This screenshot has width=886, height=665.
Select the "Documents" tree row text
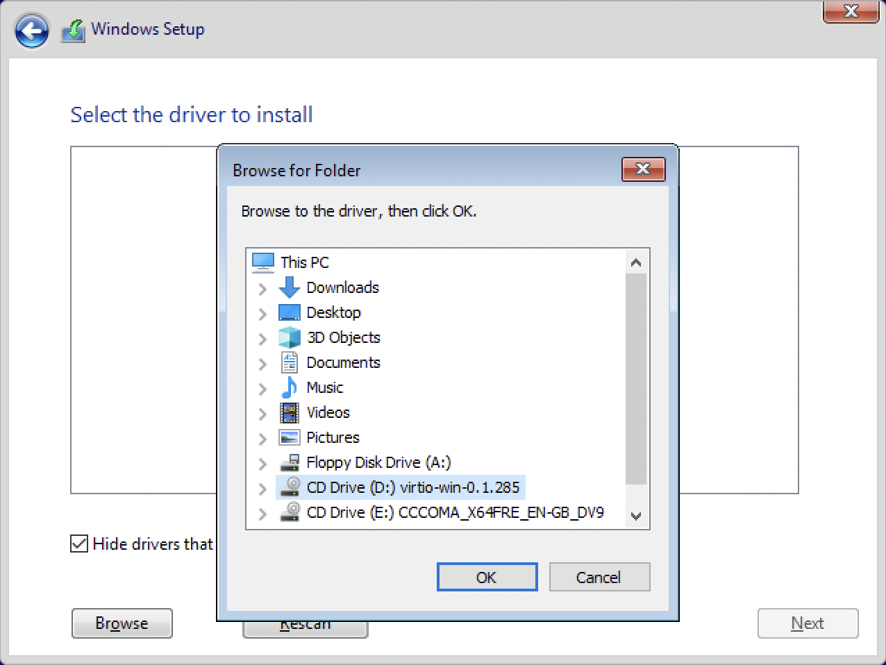tap(344, 362)
